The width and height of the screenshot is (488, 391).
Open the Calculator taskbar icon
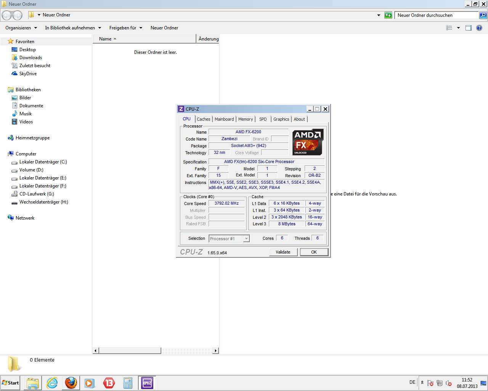point(128,383)
